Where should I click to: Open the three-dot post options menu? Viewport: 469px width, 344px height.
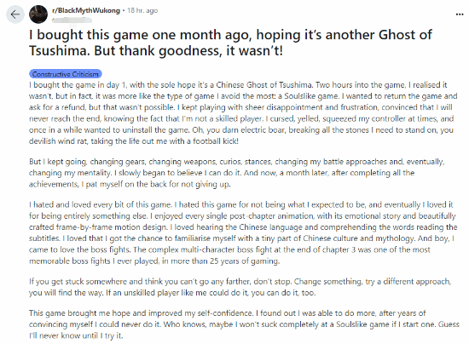pyautogui.click(x=460, y=14)
